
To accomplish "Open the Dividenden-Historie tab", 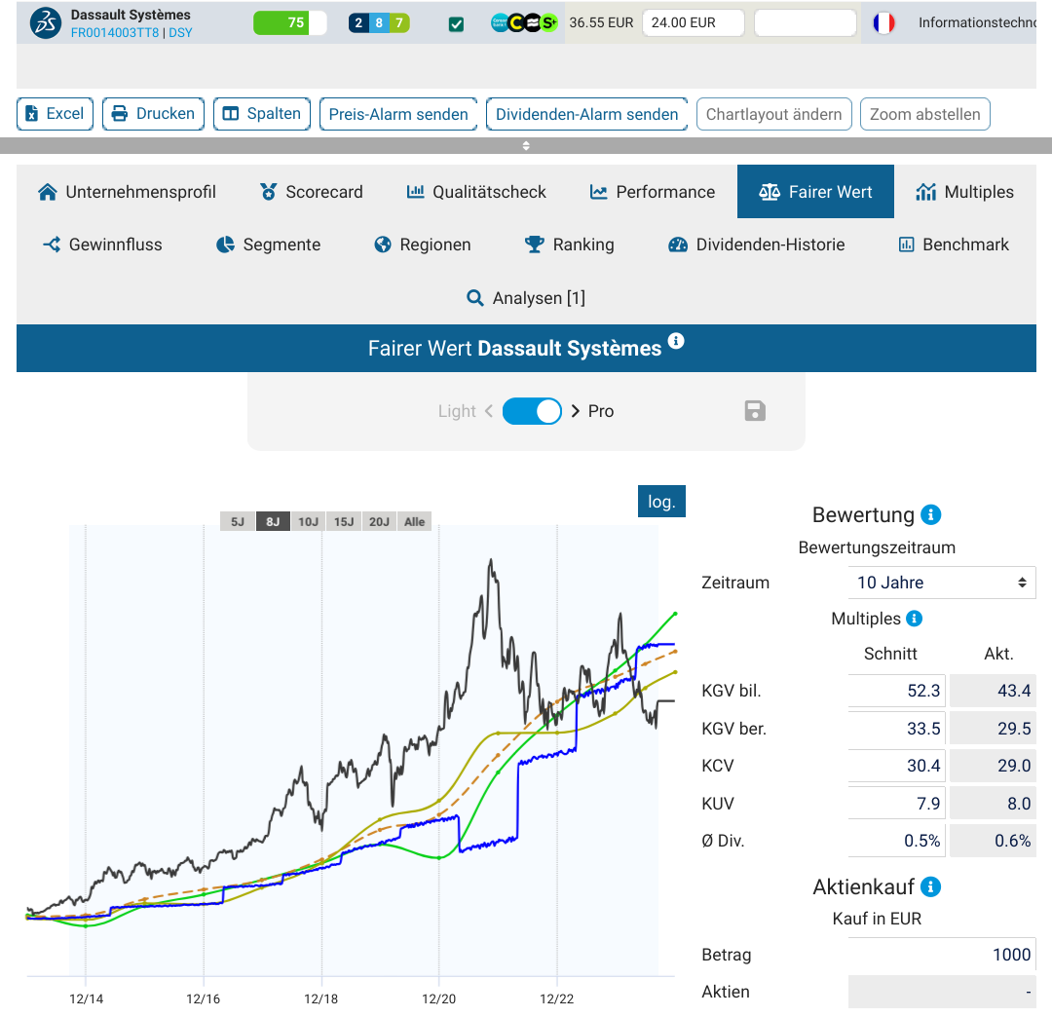I will (756, 245).
